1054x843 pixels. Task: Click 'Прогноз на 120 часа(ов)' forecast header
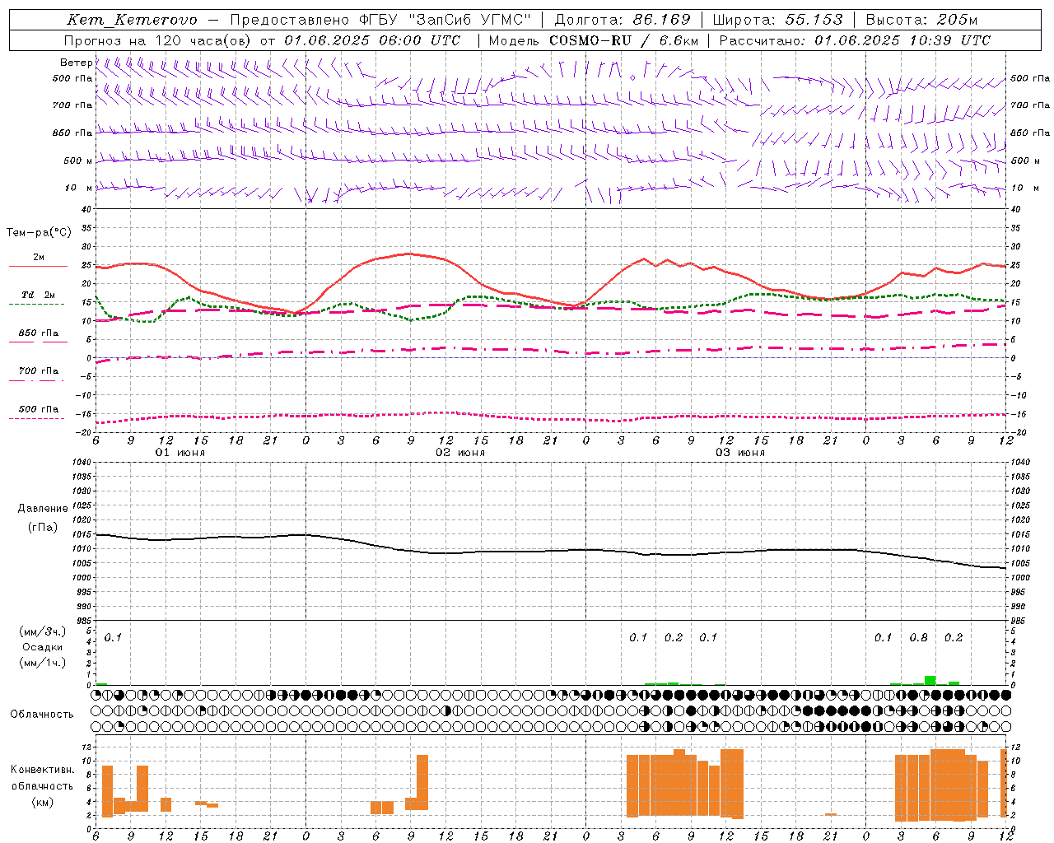158,40
